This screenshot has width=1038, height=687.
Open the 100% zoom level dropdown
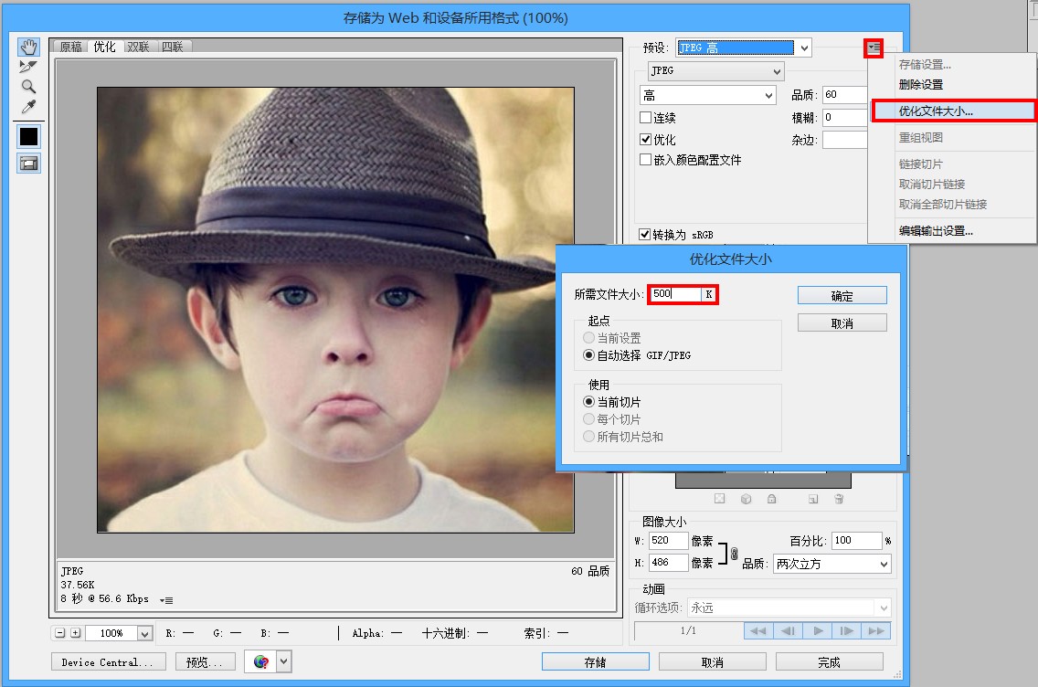(144, 633)
